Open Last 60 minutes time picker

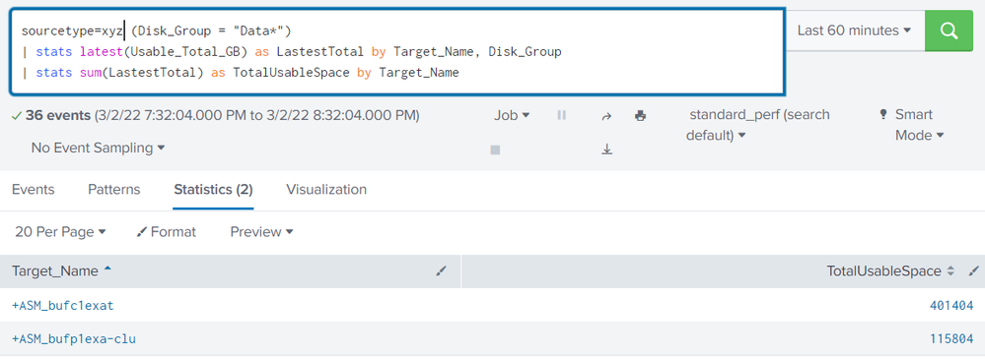pos(854,30)
